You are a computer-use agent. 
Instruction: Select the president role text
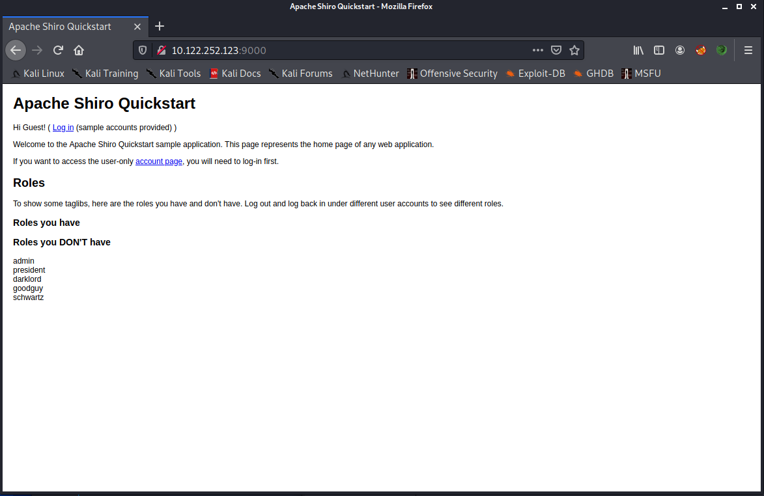pyautogui.click(x=29, y=270)
